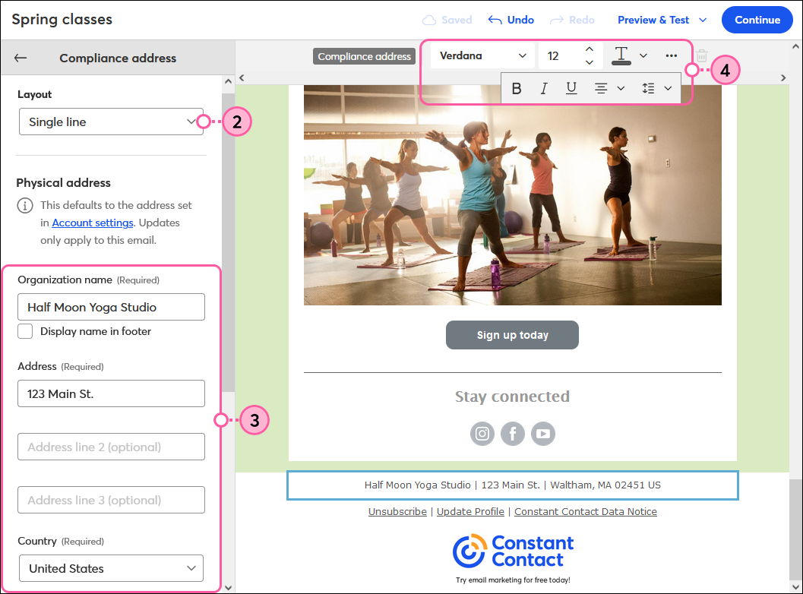Enable Display name in footer

click(x=24, y=331)
